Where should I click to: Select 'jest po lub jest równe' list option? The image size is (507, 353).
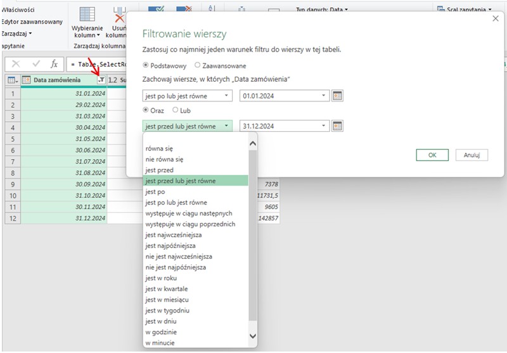tap(195, 203)
